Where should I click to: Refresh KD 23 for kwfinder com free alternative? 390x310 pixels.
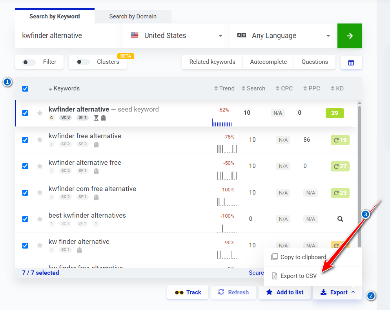pos(340,193)
